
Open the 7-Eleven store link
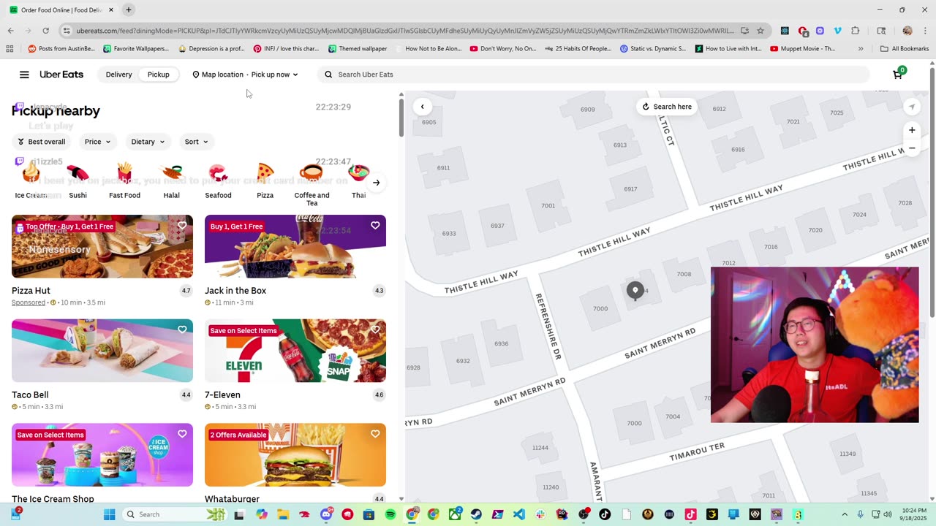pos(222,395)
